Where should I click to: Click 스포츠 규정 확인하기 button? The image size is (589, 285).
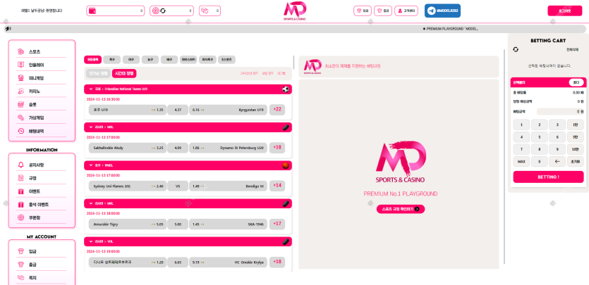pyautogui.click(x=401, y=209)
